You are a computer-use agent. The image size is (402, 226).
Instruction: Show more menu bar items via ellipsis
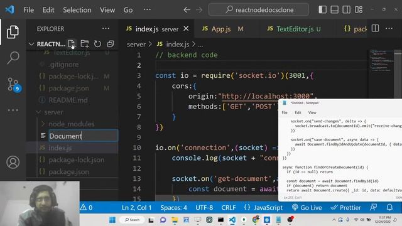147,10
